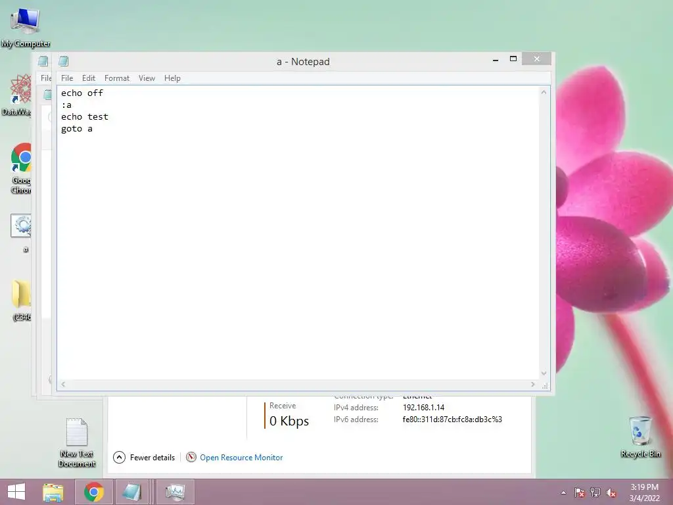Open the File menu in a - Notepad
This screenshot has height=505, width=673.
tap(67, 78)
